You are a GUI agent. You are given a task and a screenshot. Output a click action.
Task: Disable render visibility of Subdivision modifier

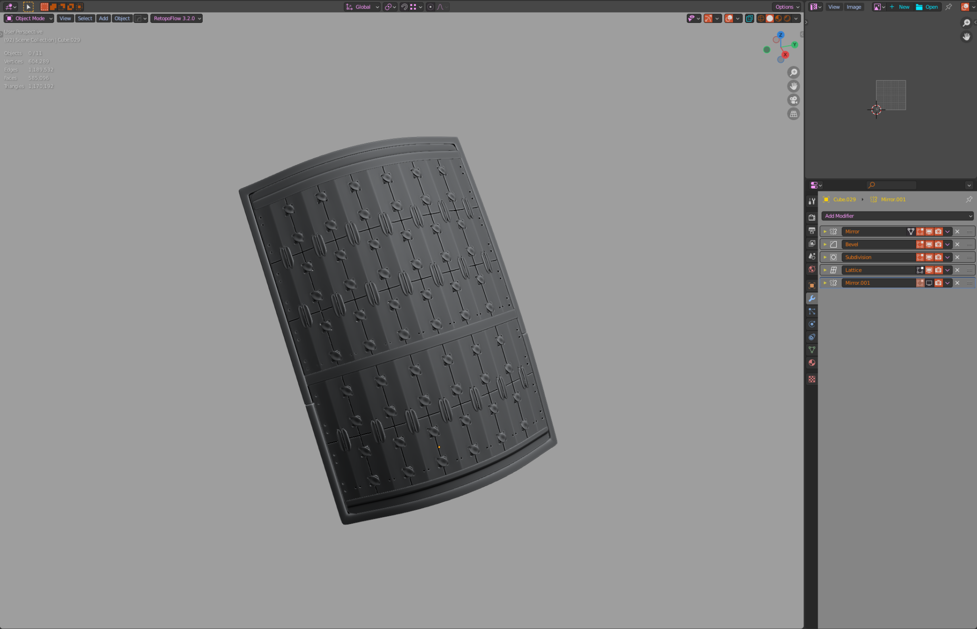point(938,257)
